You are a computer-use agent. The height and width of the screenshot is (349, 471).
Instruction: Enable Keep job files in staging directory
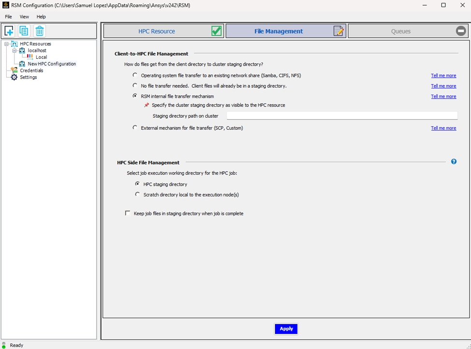pos(128,213)
